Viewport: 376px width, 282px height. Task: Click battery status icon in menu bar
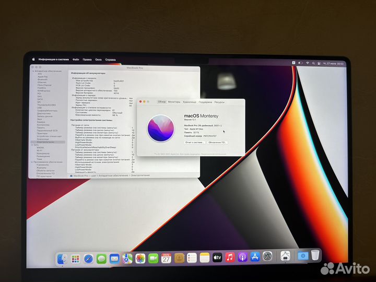pyautogui.click(x=300, y=63)
